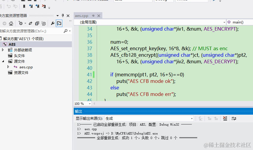Switch to the aes.cpp editor tab
Screen dimensions: 253x150
[x=81, y=16]
